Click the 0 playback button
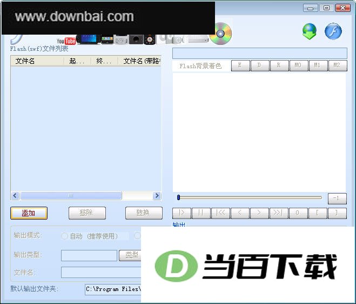Viewport: 356px width, 304px height. tap(298, 213)
